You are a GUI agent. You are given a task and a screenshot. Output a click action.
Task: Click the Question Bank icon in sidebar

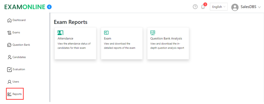(9, 45)
